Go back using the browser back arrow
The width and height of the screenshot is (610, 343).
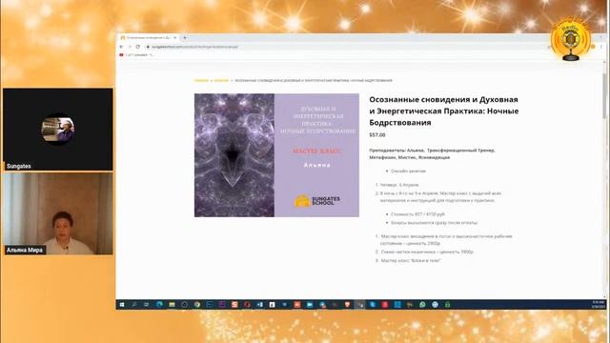point(121,47)
